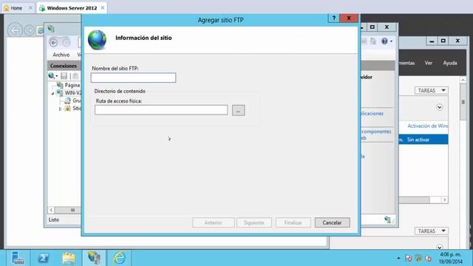Click IIS status bar config icon
This screenshot has height=266, width=473.
[388, 219]
